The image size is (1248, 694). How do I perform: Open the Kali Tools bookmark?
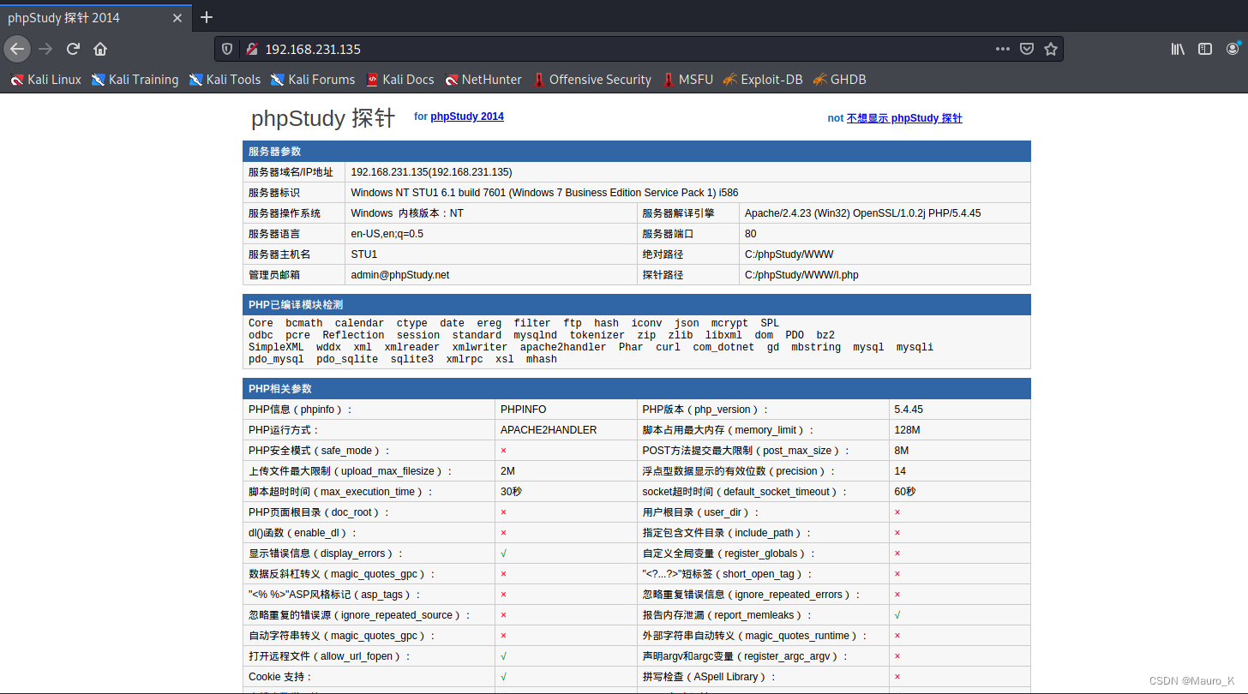click(225, 80)
